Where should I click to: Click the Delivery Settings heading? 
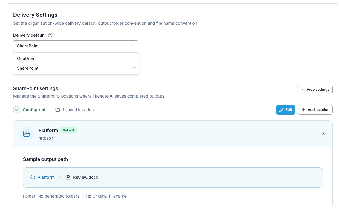click(35, 15)
